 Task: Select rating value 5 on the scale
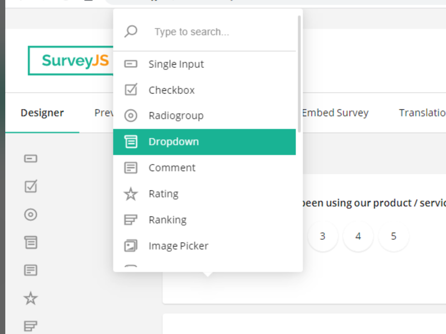tap(393, 236)
